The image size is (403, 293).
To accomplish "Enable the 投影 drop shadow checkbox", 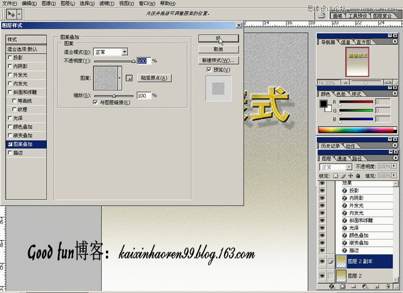I will (10, 57).
